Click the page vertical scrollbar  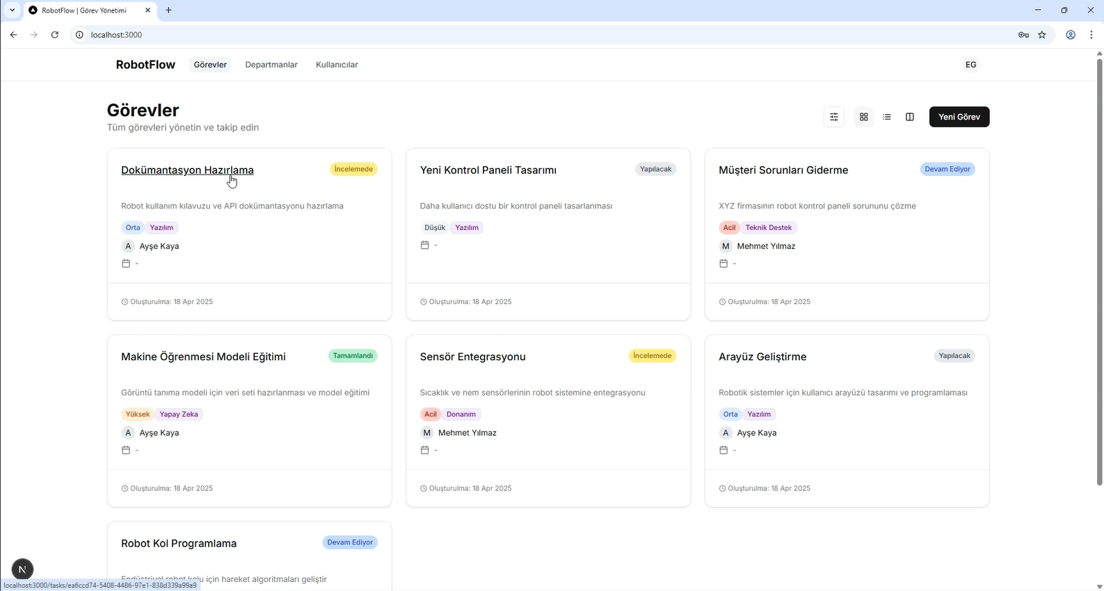pos(1099,271)
